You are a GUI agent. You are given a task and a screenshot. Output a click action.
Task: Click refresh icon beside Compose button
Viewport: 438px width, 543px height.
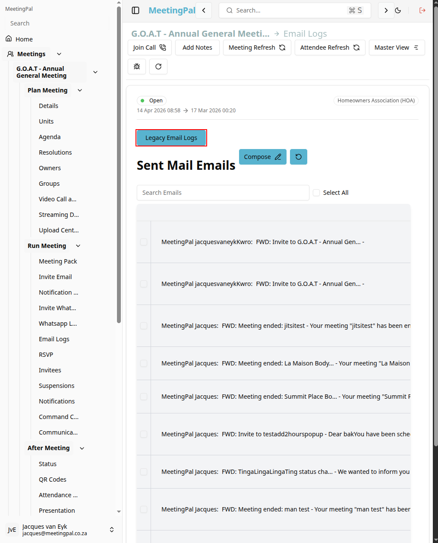(299, 157)
